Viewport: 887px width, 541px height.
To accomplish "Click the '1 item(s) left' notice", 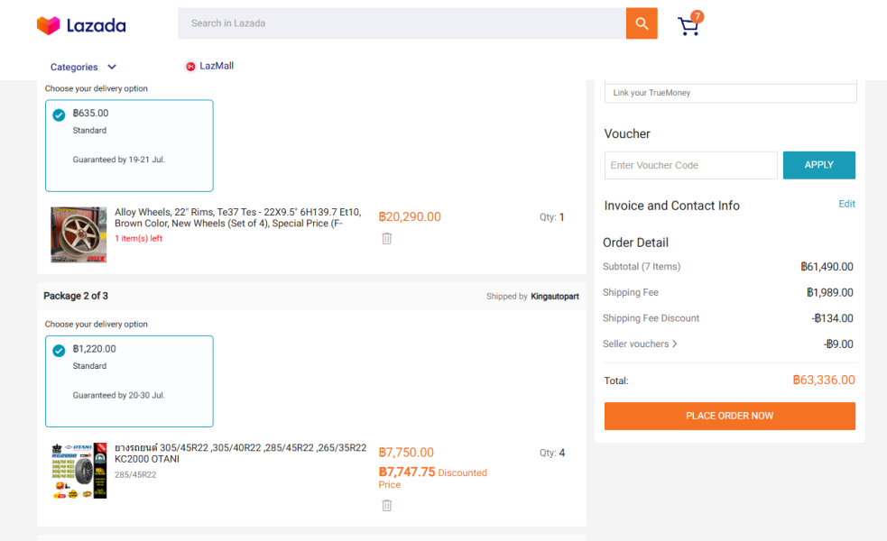I will (139, 239).
